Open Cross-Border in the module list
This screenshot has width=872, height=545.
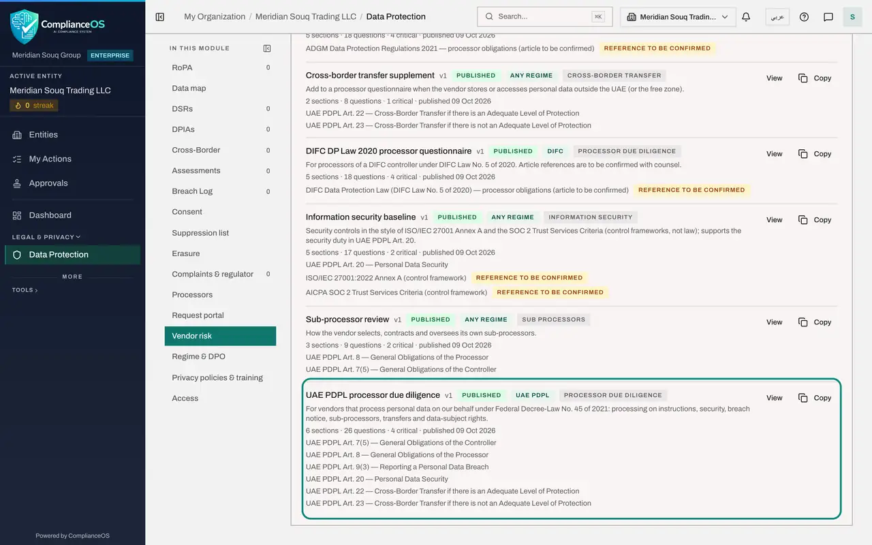tap(220, 150)
